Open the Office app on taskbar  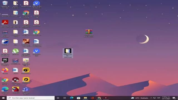92,98
